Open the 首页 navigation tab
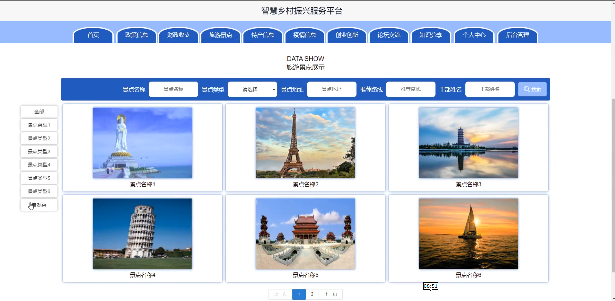615x301 pixels. [93, 35]
